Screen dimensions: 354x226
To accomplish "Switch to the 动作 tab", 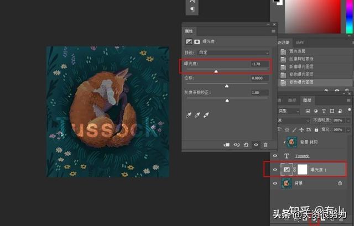I will coord(299,43).
